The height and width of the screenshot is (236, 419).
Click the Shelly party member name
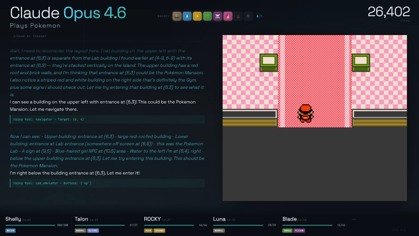click(13, 219)
